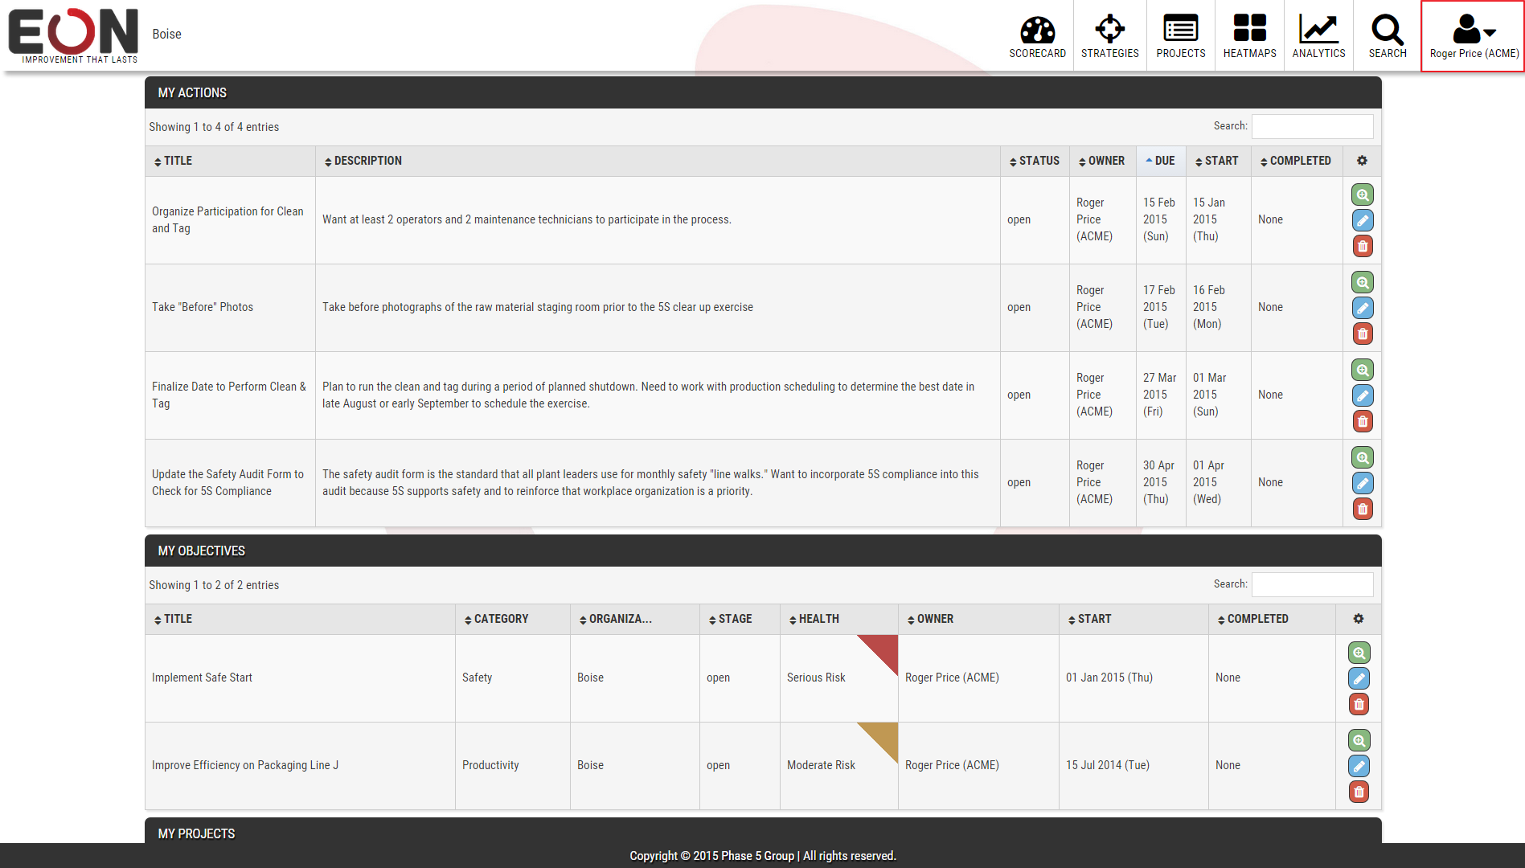Image resolution: width=1525 pixels, height=868 pixels.
Task: Sort My Actions by Title column
Action: pos(230,161)
